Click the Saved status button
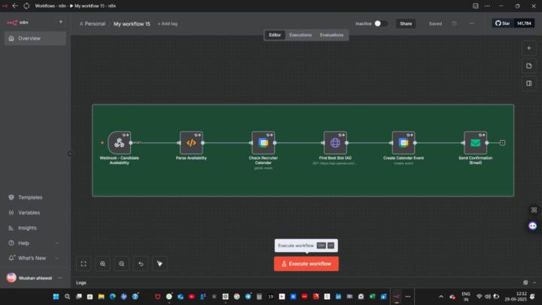This screenshot has width=542, height=305. click(435, 23)
